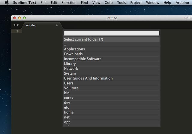Screen dimensions: 192x134
Task: Open the Goto menu
Action: [x=108, y=3]
